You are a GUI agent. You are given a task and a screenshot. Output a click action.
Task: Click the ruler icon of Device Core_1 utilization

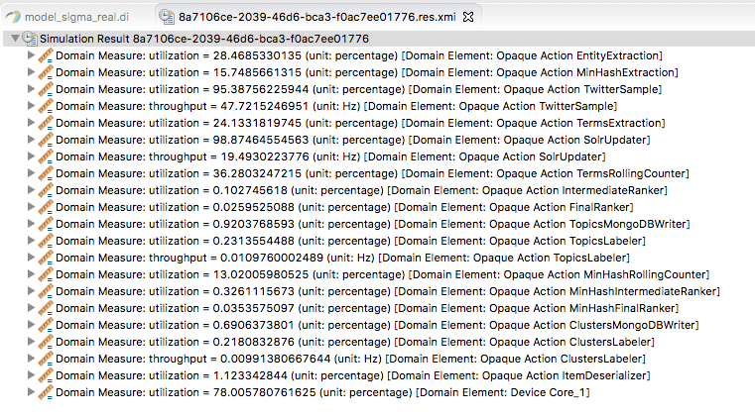(x=46, y=392)
